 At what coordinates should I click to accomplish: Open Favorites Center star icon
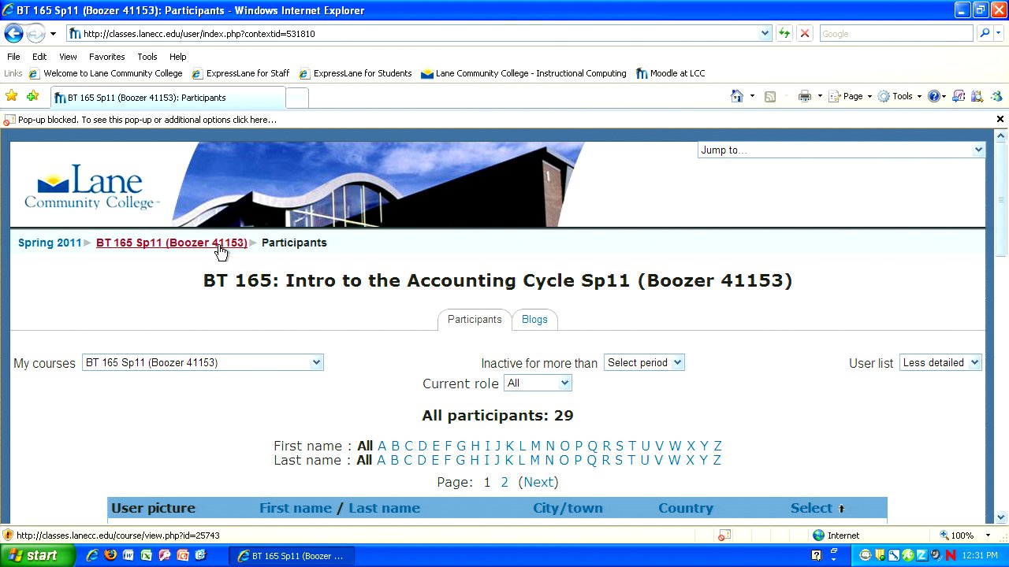click(x=12, y=96)
